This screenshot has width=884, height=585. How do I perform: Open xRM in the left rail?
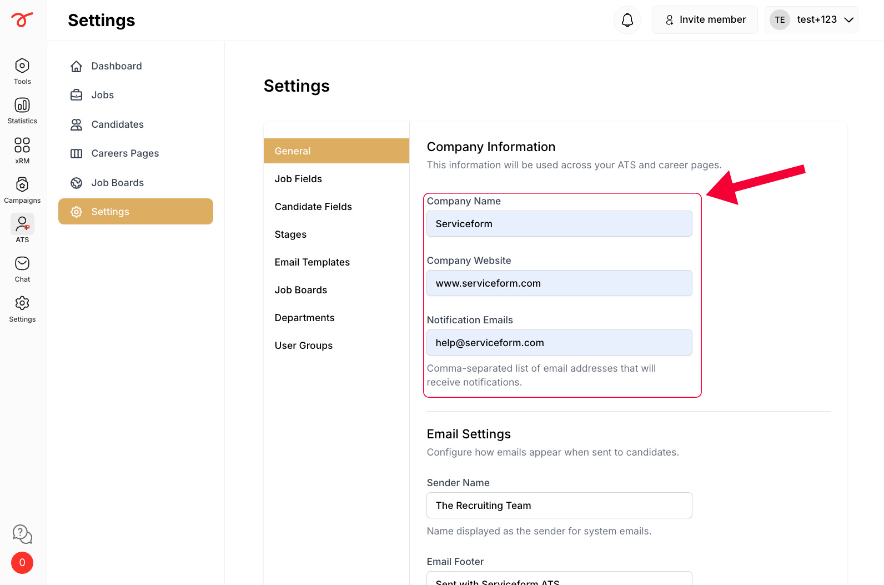click(22, 151)
